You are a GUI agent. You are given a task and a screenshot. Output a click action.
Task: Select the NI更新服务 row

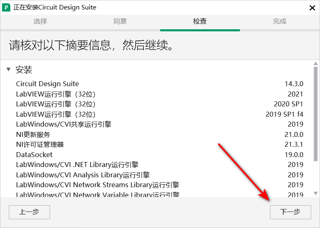point(160,134)
